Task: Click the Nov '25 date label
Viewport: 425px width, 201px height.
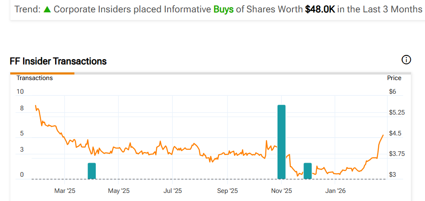Action: tap(281, 190)
